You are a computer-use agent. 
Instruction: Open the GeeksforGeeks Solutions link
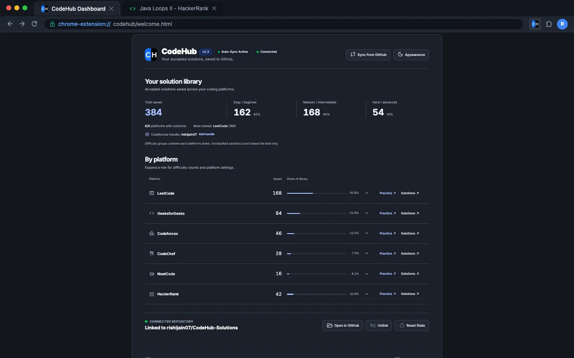410,213
